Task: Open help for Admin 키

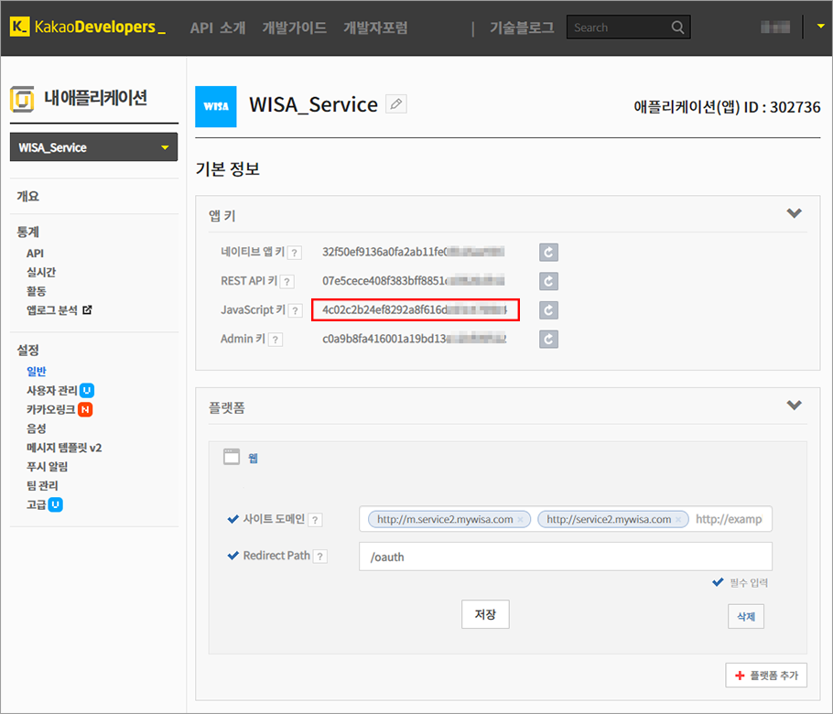Action: tap(276, 340)
